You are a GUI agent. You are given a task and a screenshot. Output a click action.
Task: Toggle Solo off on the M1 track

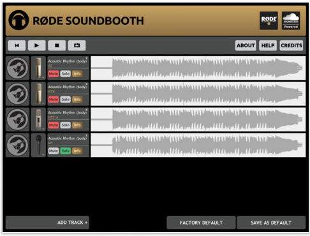(x=66, y=151)
